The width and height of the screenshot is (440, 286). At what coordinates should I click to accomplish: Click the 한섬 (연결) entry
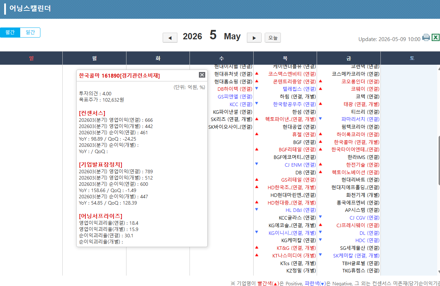click(x=304, y=112)
